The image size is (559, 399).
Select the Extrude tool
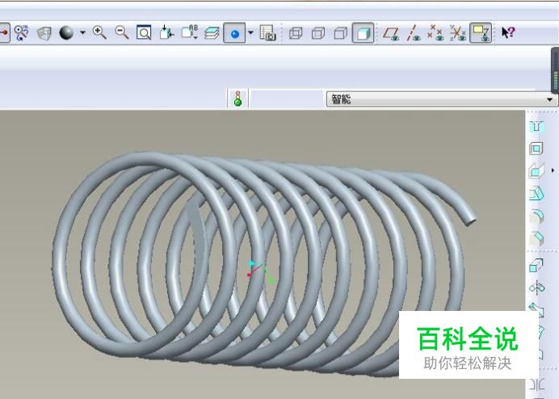pyautogui.click(x=536, y=265)
